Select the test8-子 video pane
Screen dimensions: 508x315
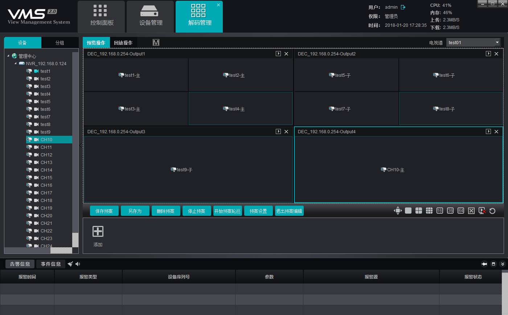click(x=451, y=109)
